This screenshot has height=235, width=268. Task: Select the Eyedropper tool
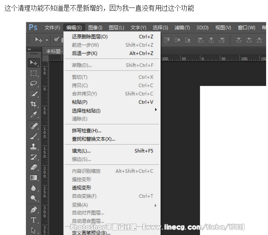[34, 114]
